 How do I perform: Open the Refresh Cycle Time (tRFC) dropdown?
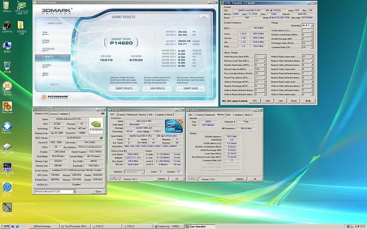(265, 61)
